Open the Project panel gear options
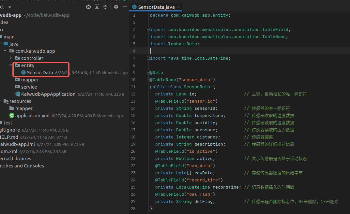 click(116, 7)
